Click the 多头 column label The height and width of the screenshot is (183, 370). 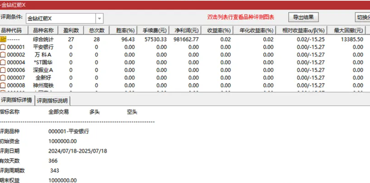pyautogui.click(x=94, y=112)
